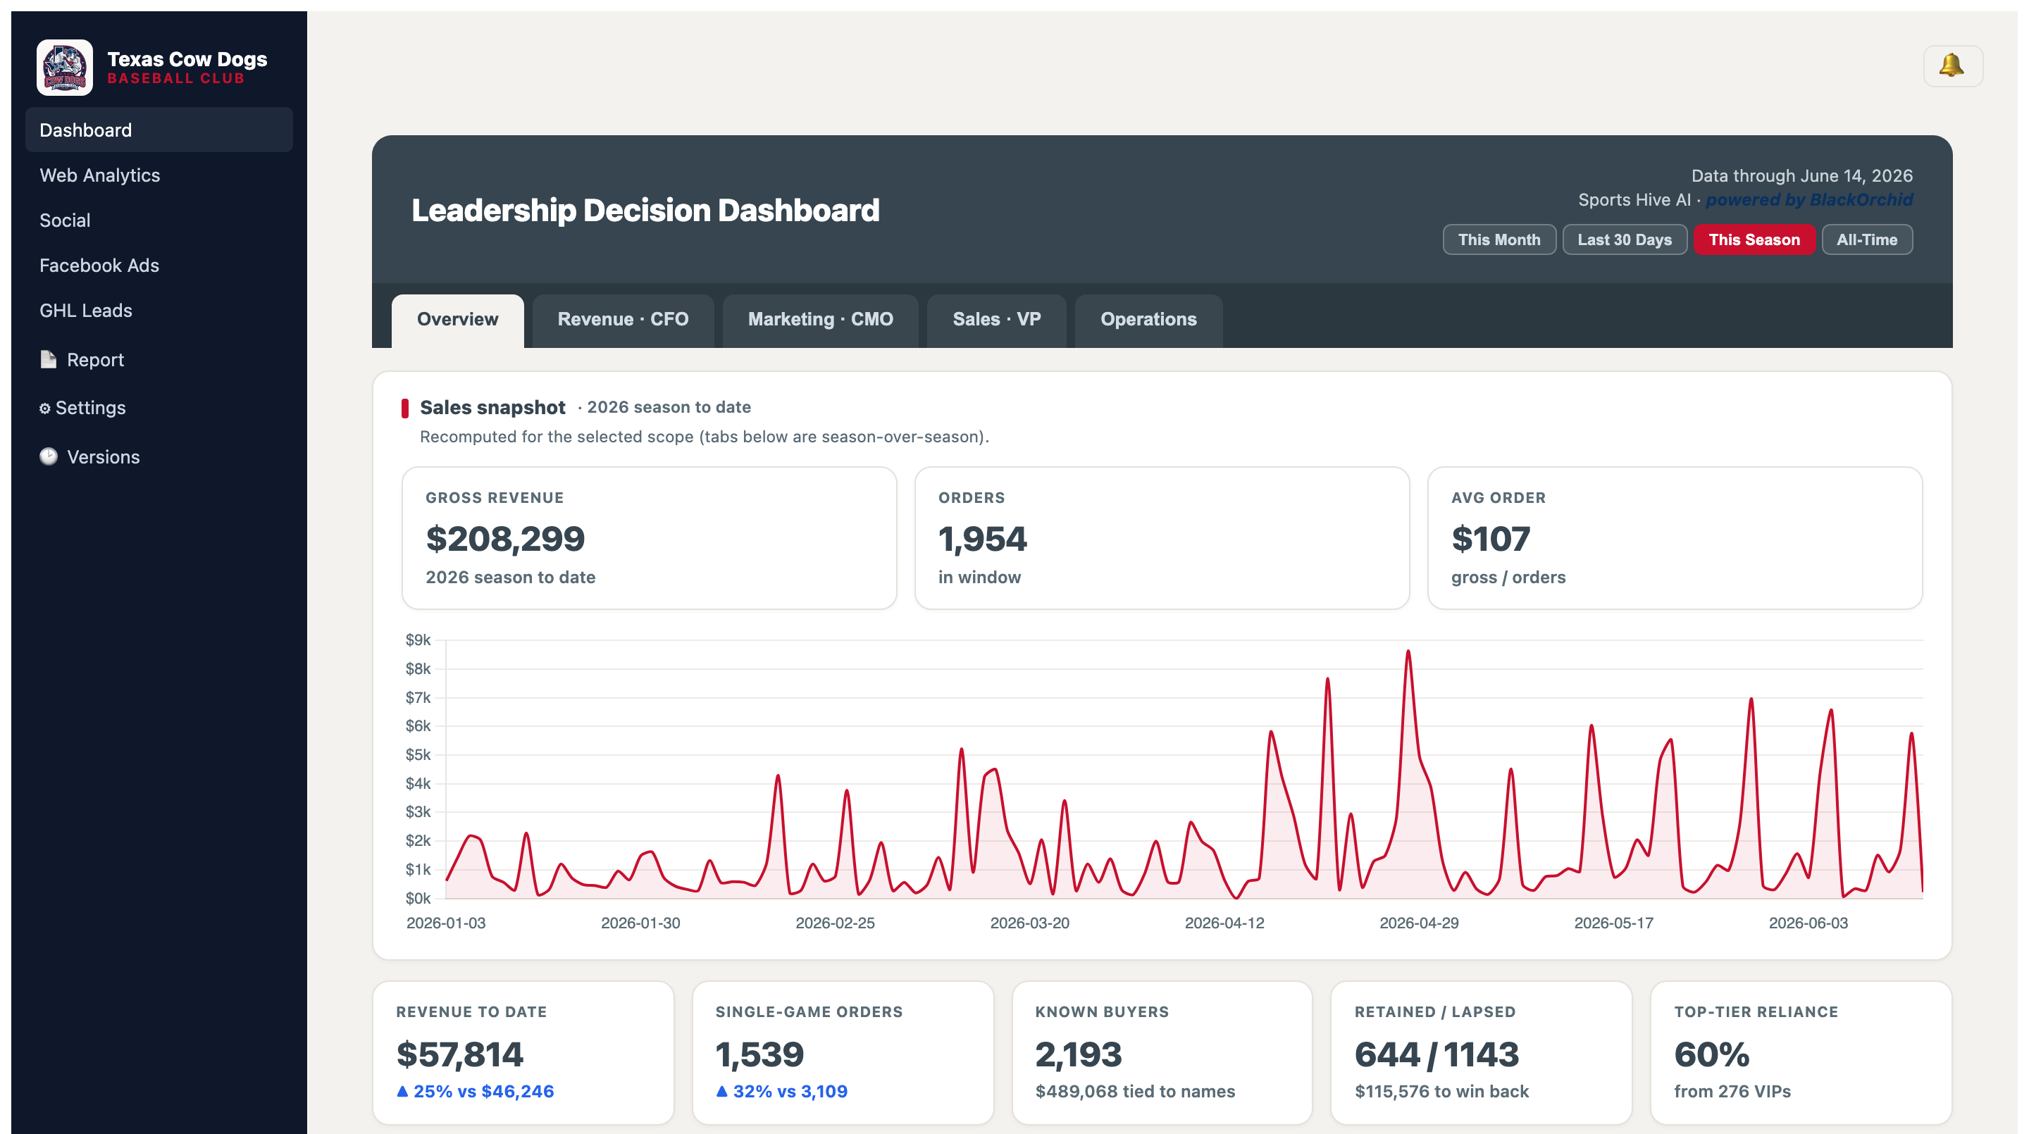Click the Avg Order $107 card
Viewport: 2029px width, 1134px height.
pyautogui.click(x=1675, y=538)
